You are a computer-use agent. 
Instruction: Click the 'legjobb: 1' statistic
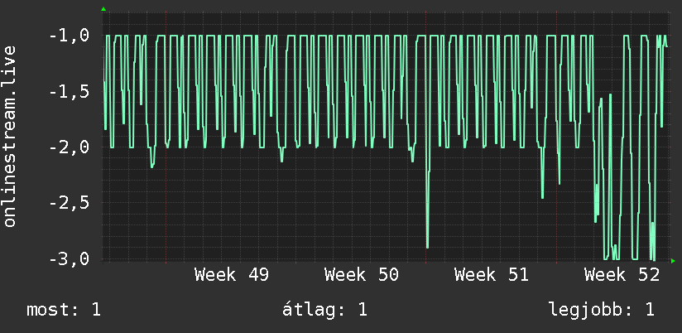tap(602, 310)
